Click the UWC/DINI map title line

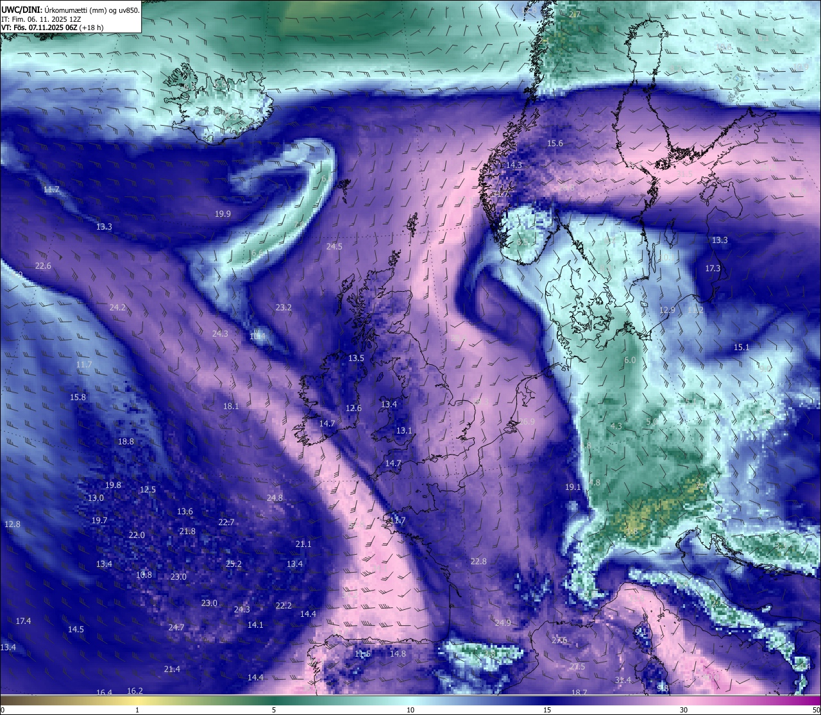71,10
